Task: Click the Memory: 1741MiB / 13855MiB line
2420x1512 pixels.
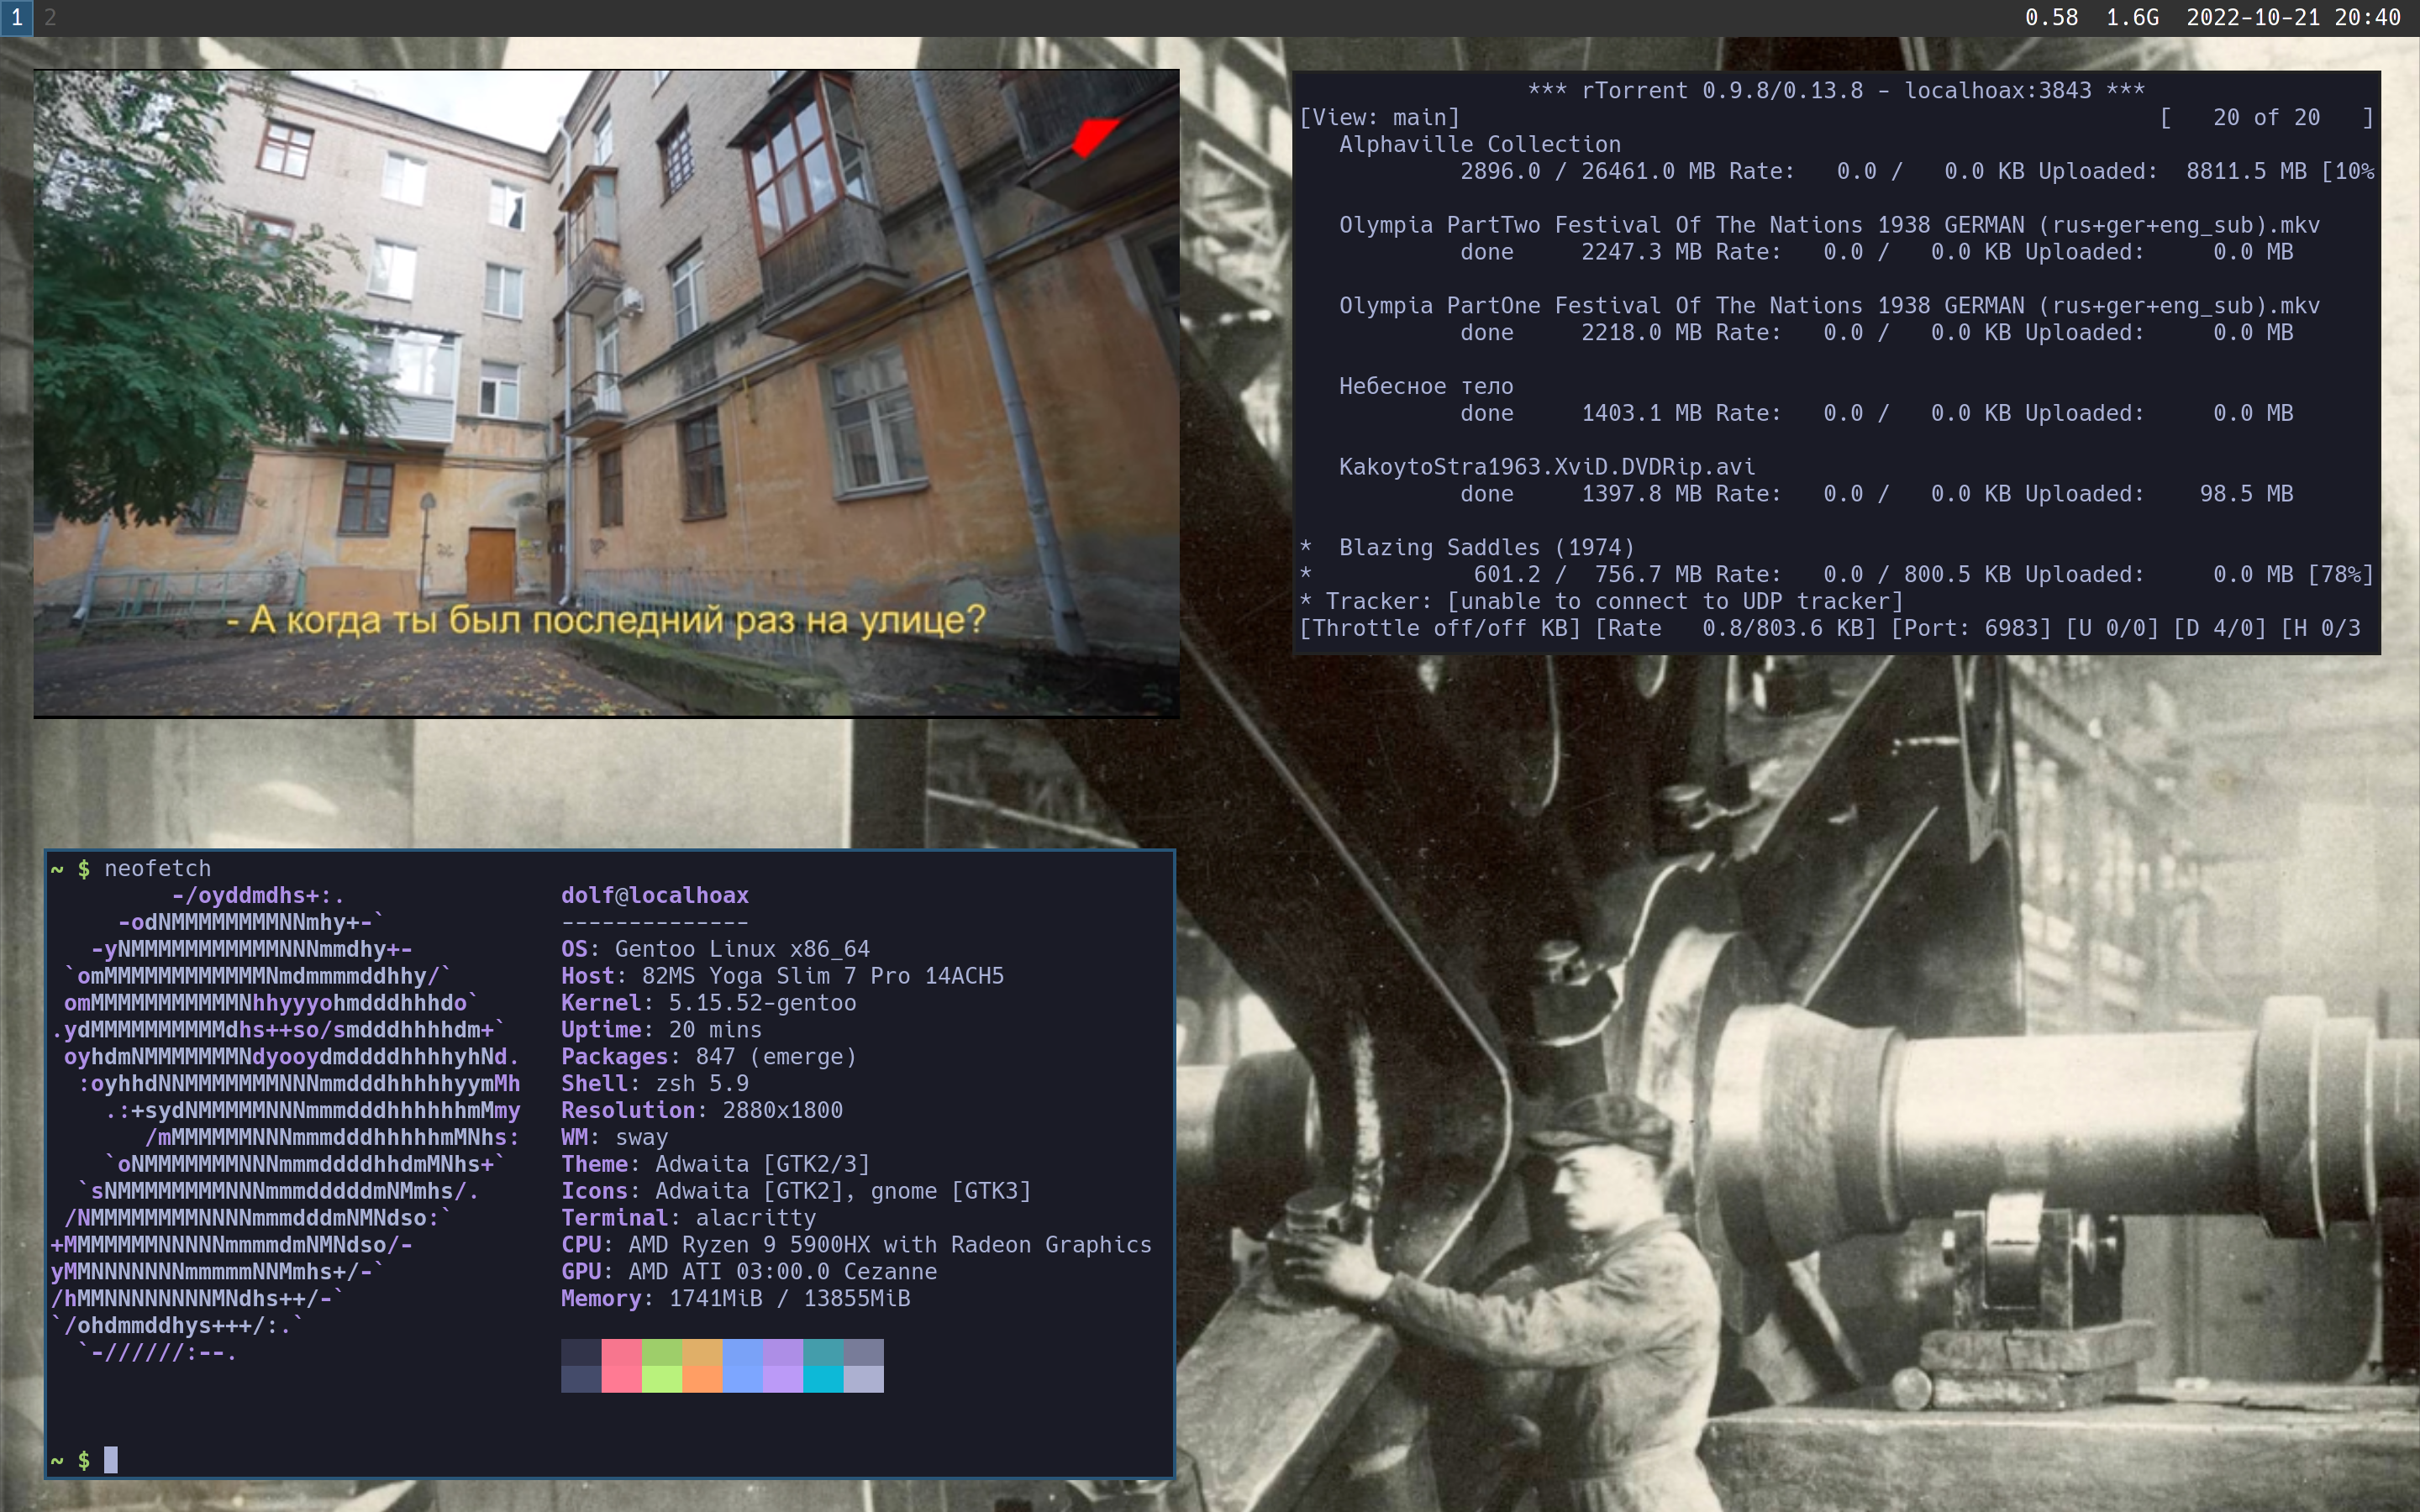Action: tap(735, 1299)
